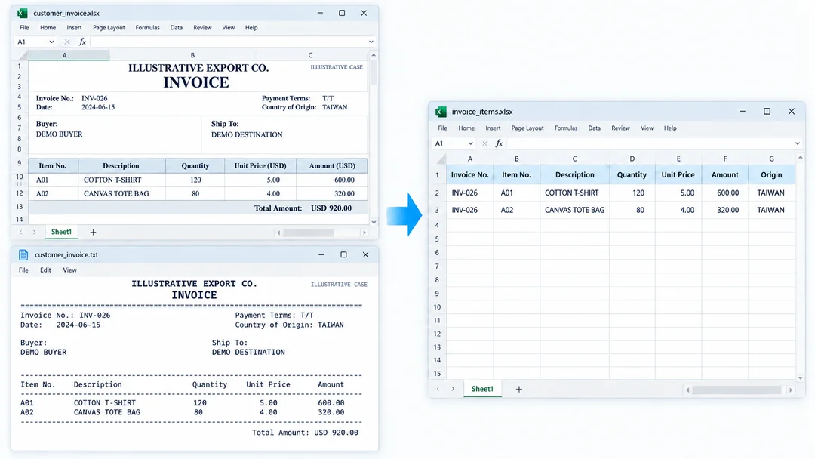
Task: Click USD 920.00 total in customer_invoice.xlsx
Action: (x=331, y=208)
